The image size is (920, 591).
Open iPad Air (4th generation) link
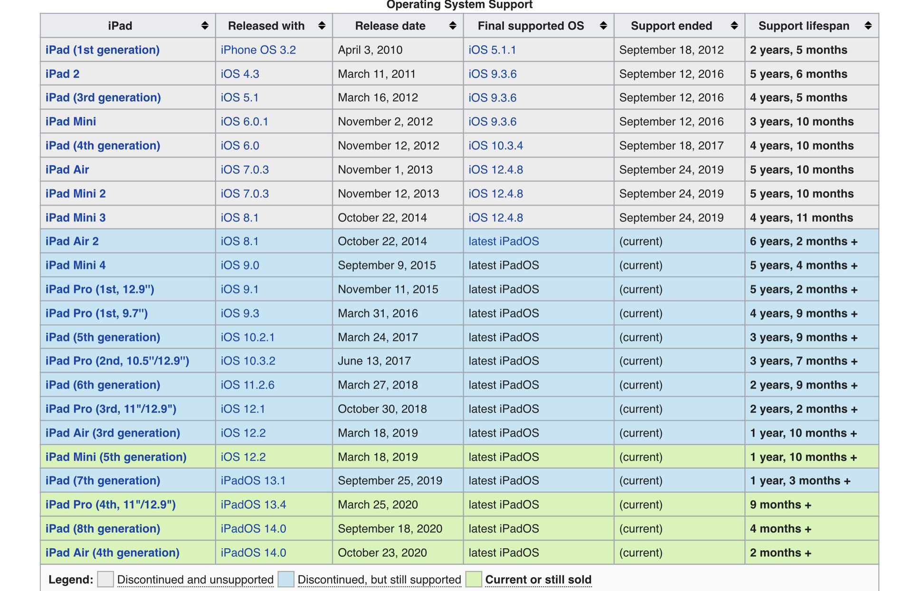[x=113, y=553]
